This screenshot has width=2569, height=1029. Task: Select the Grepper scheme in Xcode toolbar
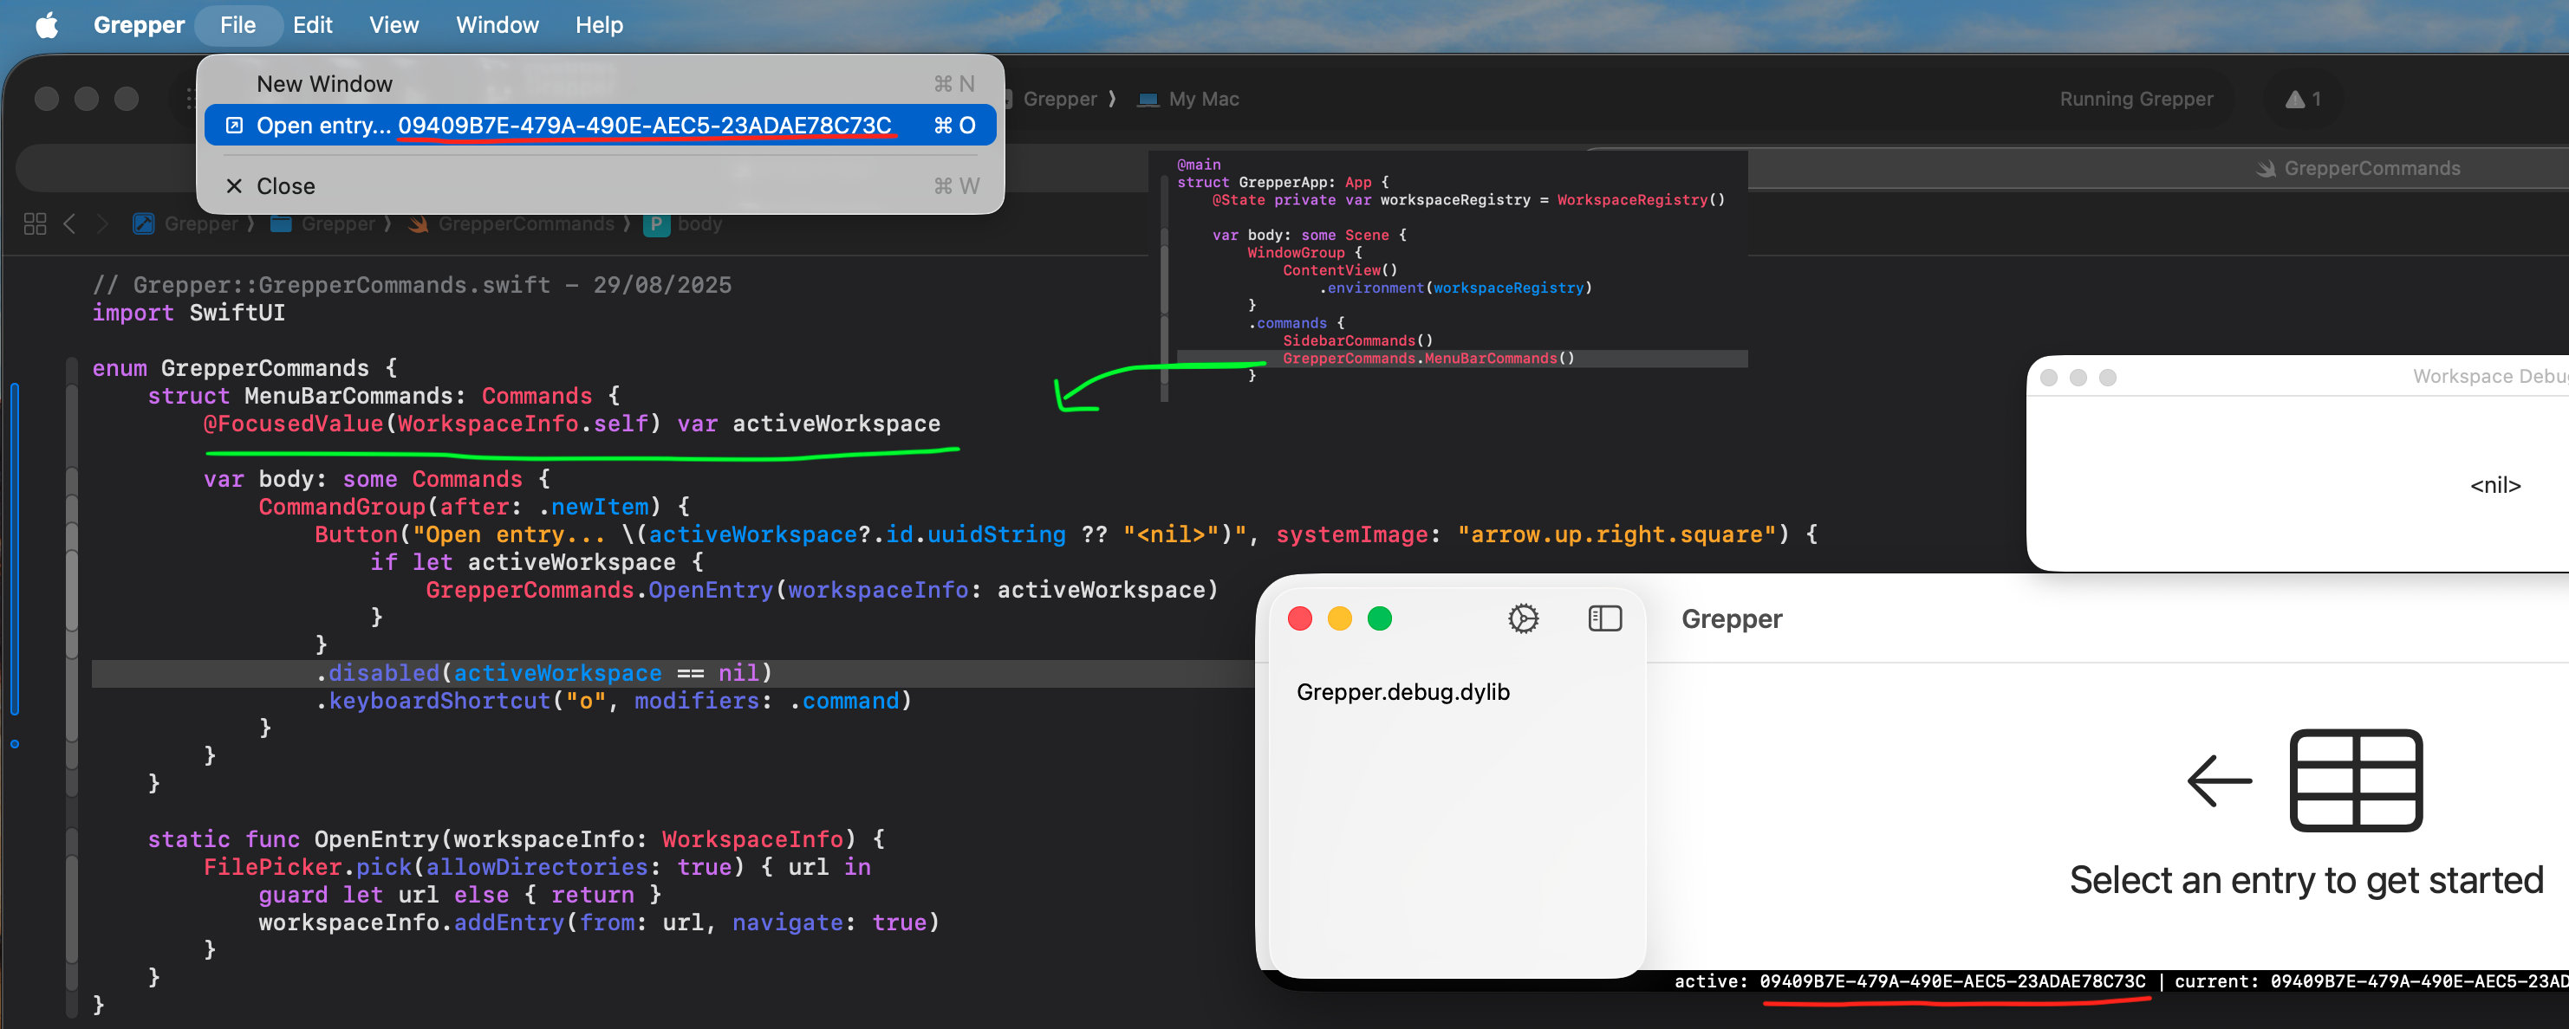pyautogui.click(x=1059, y=99)
